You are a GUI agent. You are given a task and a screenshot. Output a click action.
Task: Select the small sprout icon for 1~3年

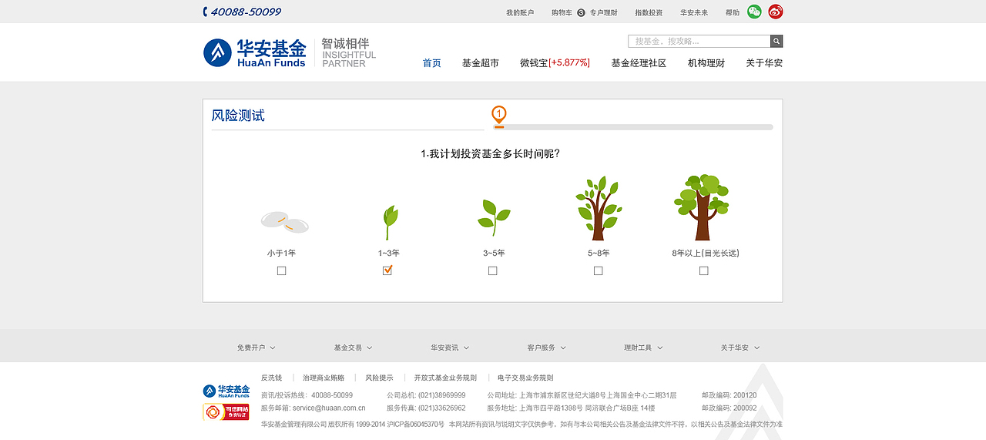point(389,222)
